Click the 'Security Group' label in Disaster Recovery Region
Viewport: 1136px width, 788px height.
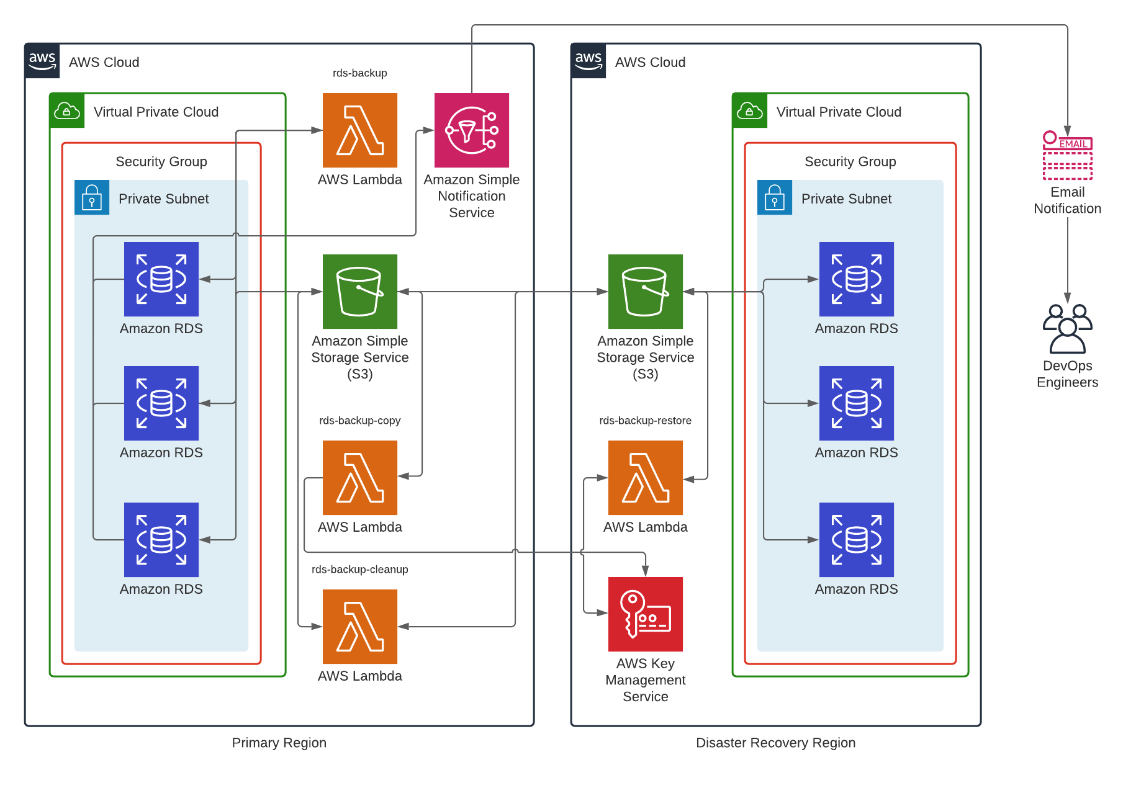click(850, 161)
